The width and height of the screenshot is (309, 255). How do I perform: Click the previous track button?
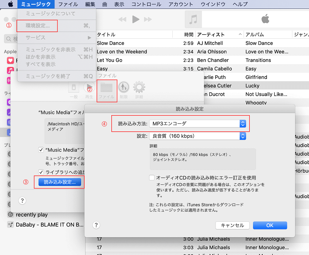coord(122,19)
